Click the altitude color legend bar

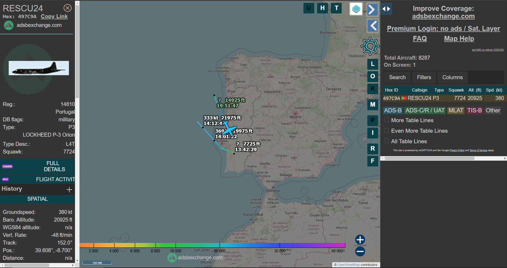(x=212, y=245)
